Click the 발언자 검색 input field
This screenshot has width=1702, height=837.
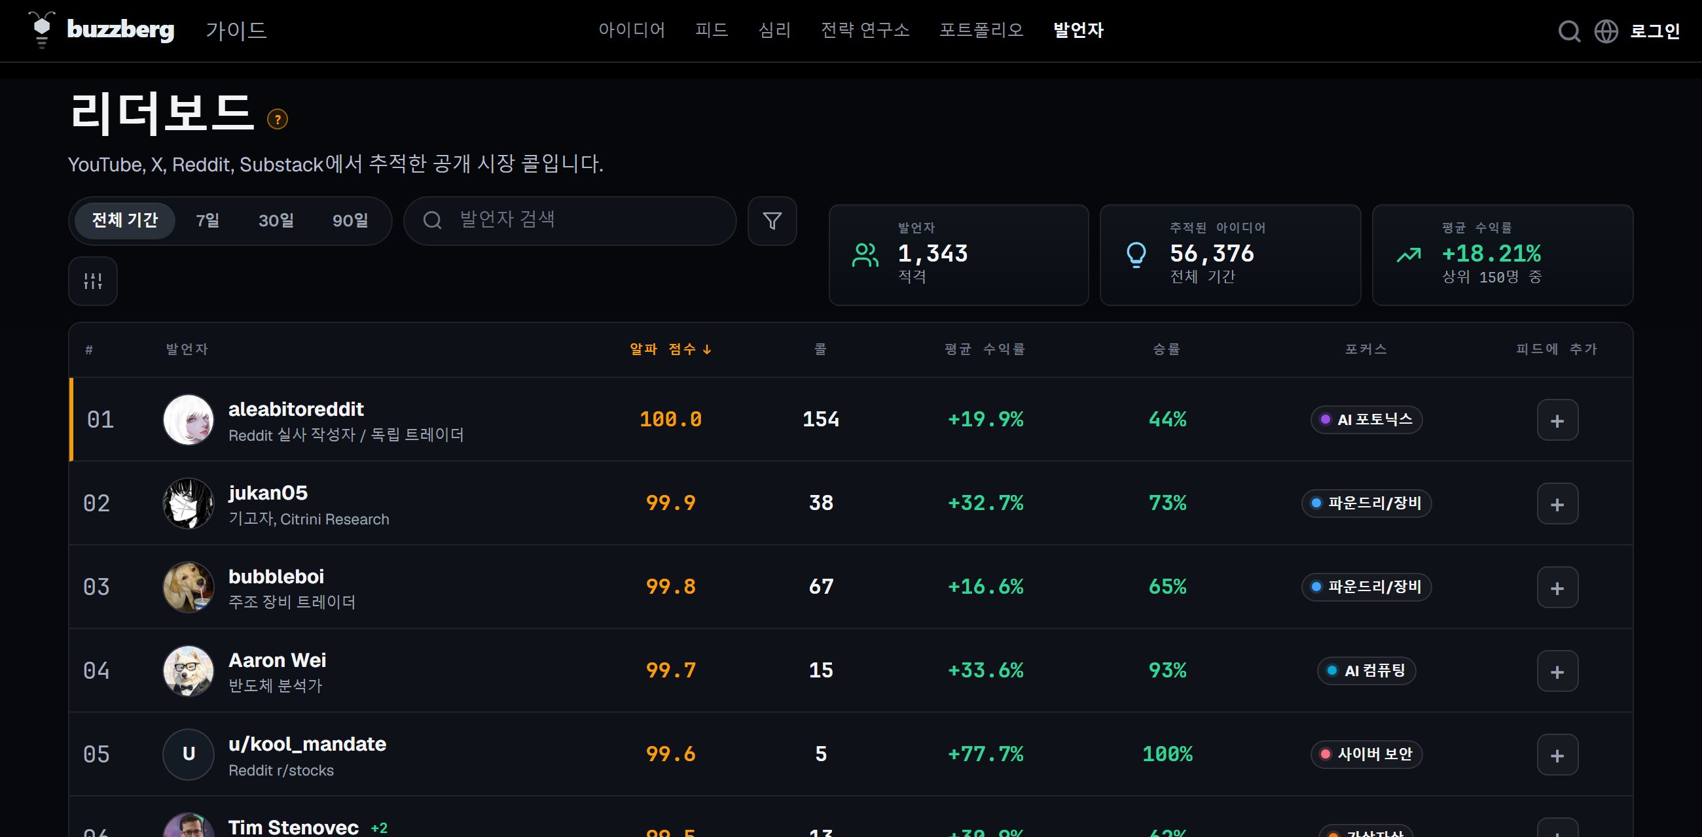point(570,220)
